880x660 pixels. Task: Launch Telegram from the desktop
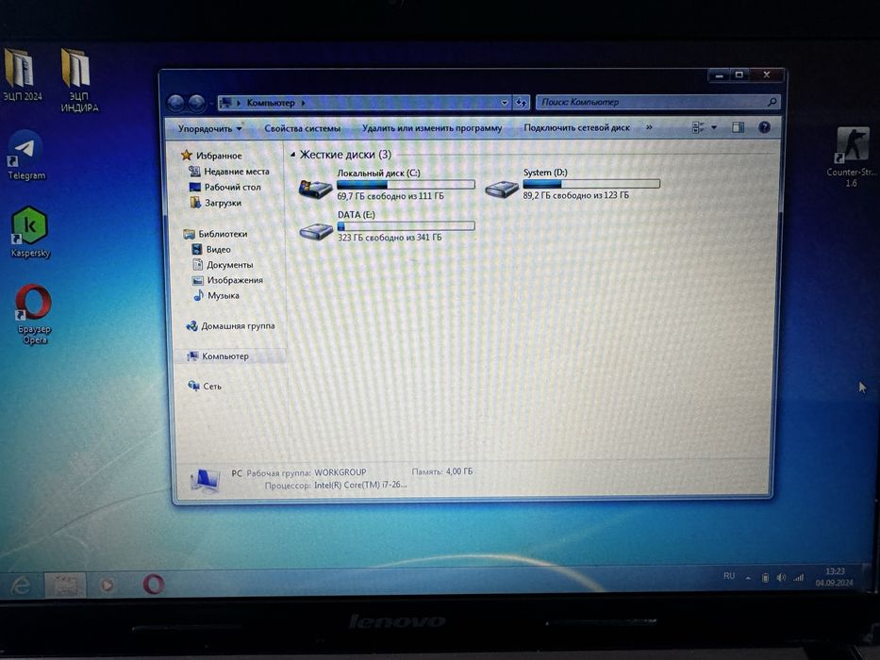click(25, 156)
